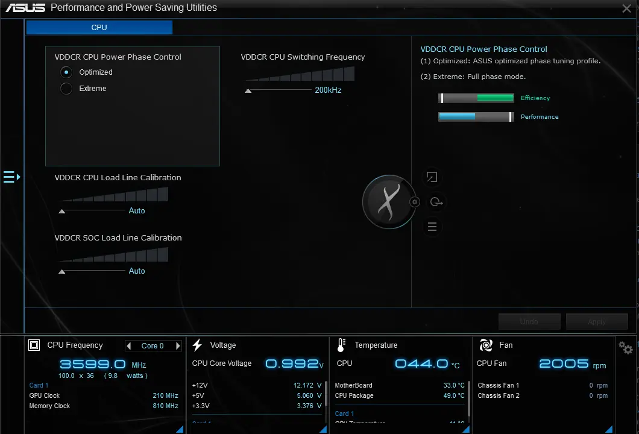Click the Temperature thermometer icon
The width and height of the screenshot is (639, 434).
pos(341,345)
